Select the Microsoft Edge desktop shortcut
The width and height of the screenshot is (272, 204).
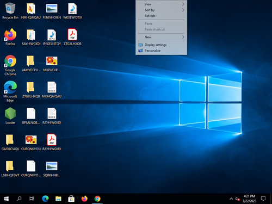point(10,91)
